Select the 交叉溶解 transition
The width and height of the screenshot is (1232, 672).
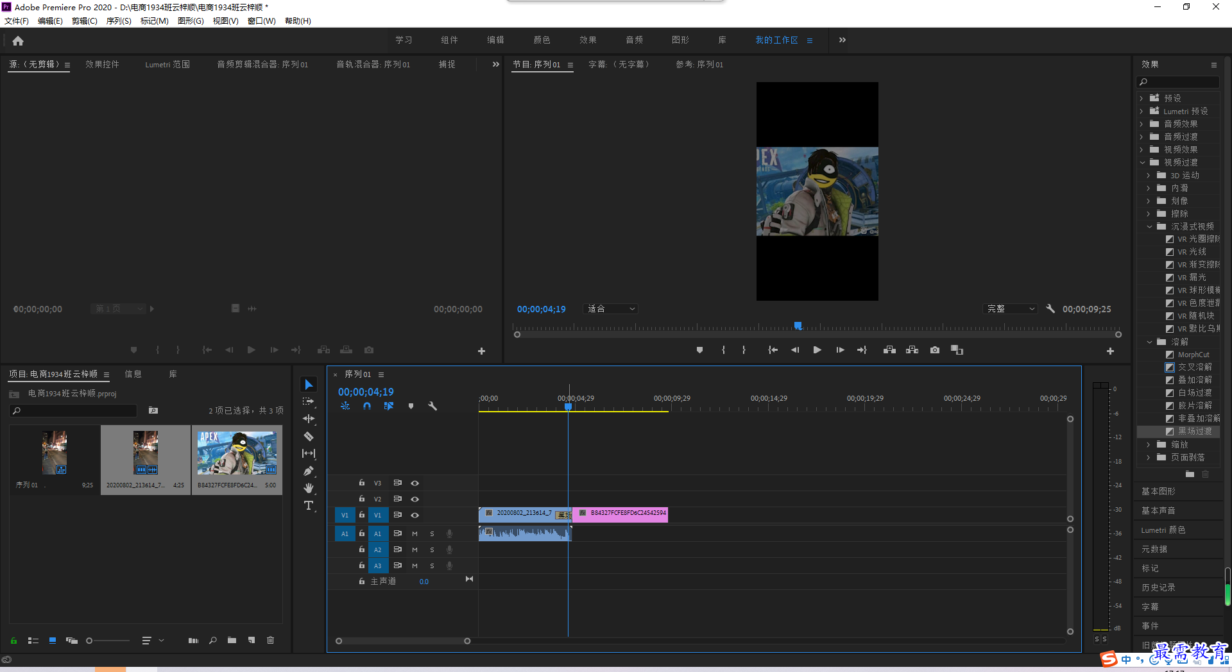coord(1194,367)
